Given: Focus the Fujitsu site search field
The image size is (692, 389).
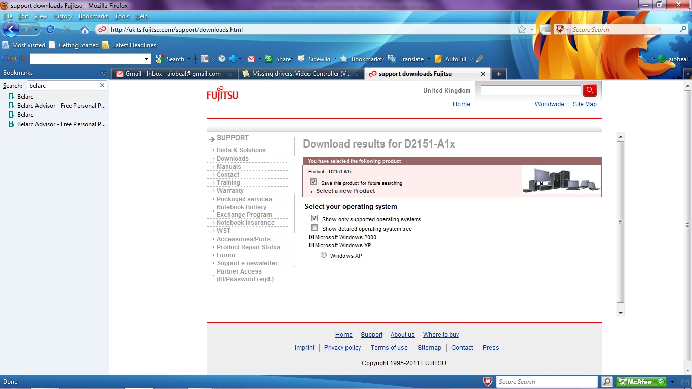Looking at the screenshot, I should pyautogui.click(x=530, y=90).
